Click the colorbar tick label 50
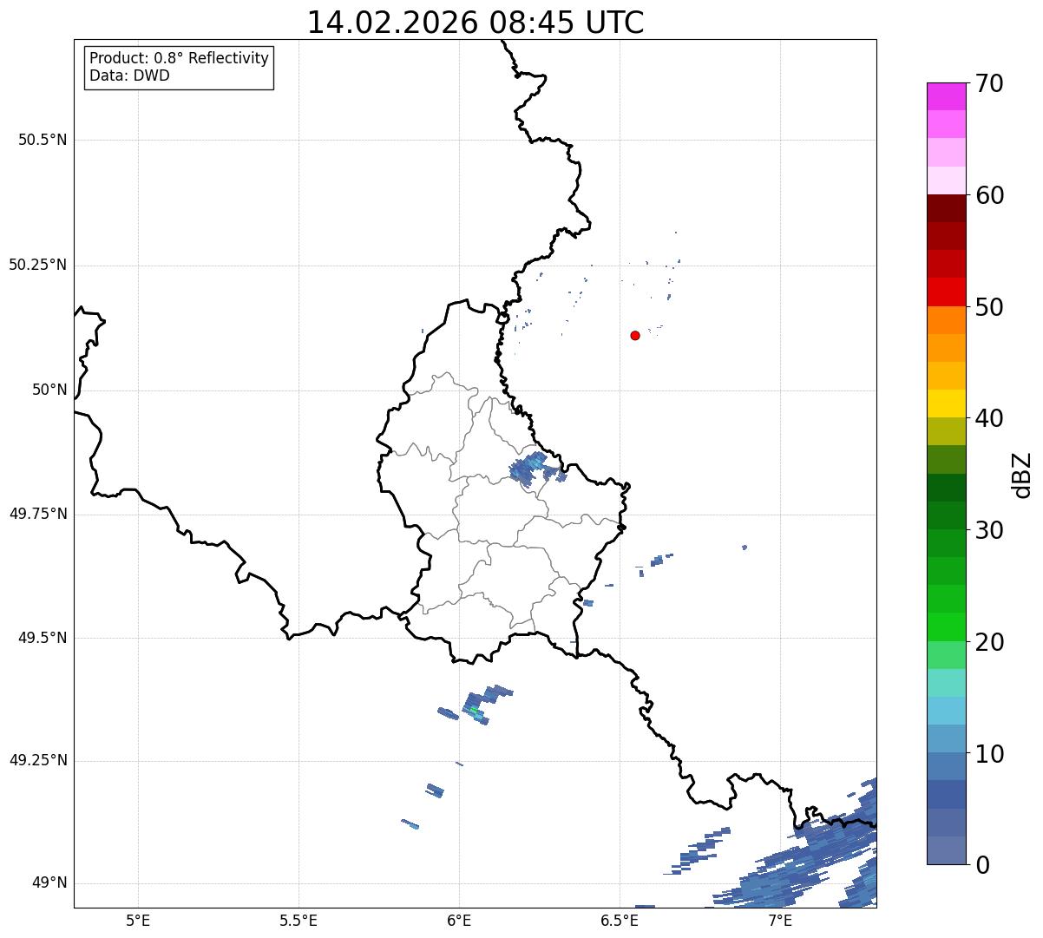Screen dimensions: 1043x938 (x=988, y=307)
